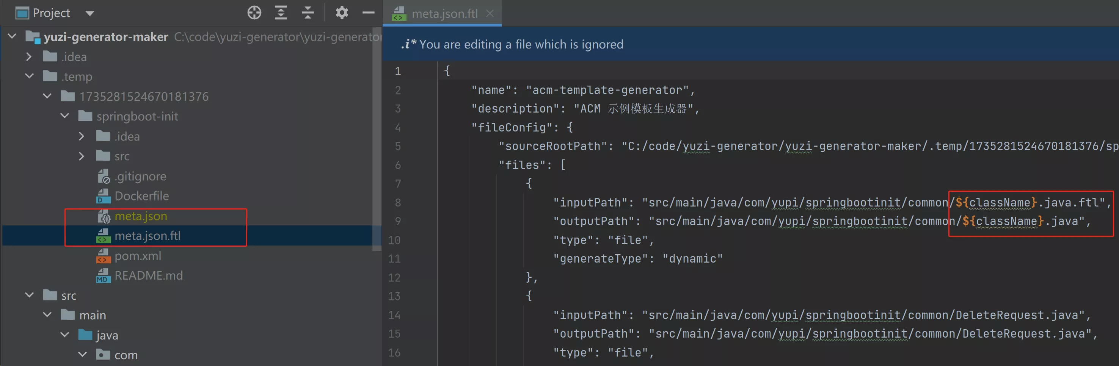Click the java source folder icon
This screenshot has width=1119, height=366.
point(85,335)
